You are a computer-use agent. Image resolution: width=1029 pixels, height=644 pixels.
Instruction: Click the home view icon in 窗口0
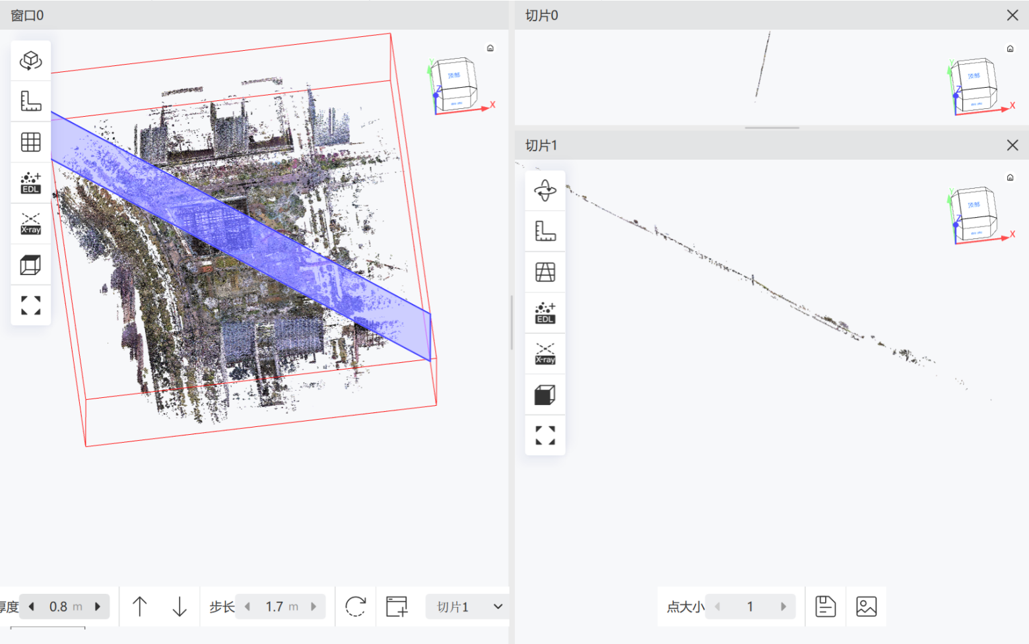(x=490, y=48)
